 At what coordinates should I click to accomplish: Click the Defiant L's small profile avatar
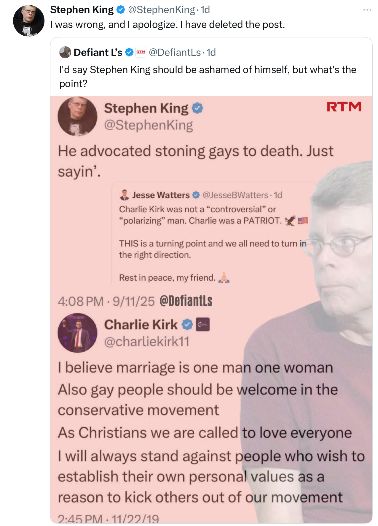65,52
